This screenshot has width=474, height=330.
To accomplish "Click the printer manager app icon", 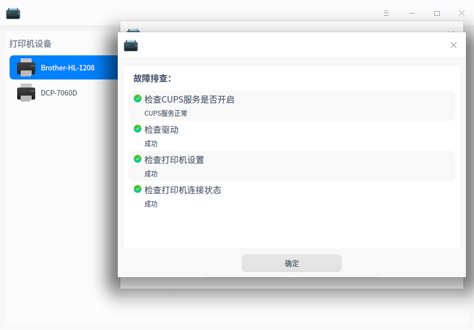I will [x=13, y=13].
